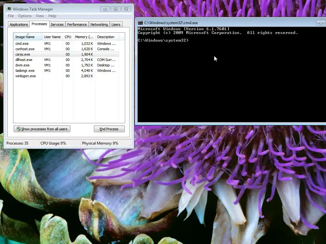Click Show processes from all users

[x=42, y=129]
